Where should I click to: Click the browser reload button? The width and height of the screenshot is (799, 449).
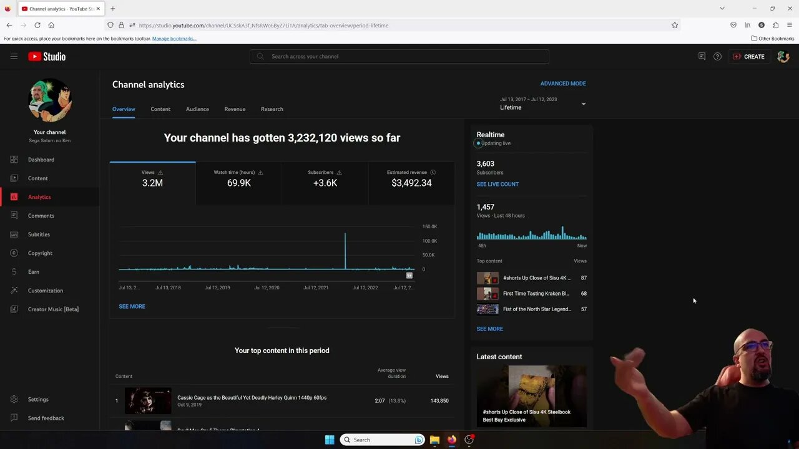pyautogui.click(x=37, y=25)
